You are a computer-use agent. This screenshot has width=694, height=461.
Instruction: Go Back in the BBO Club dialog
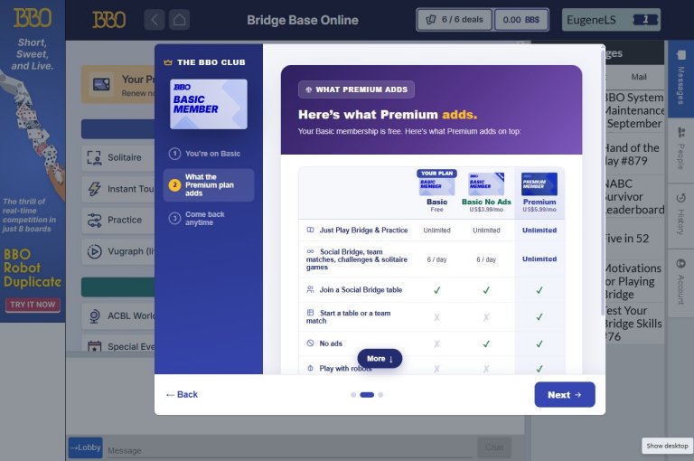(x=182, y=395)
